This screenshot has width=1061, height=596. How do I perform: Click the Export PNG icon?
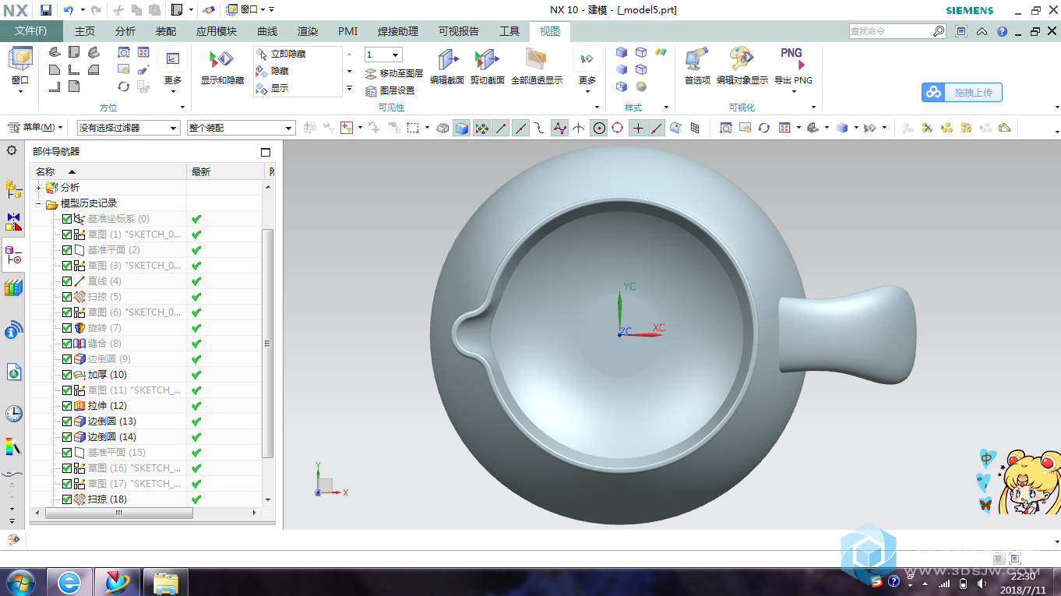[x=793, y=66]
